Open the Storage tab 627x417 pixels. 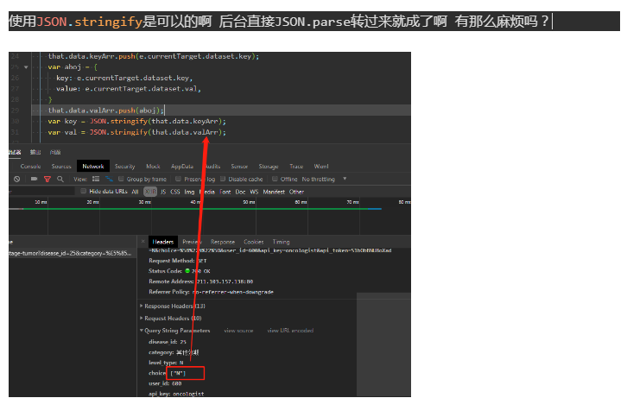click(x=269, y=167)
